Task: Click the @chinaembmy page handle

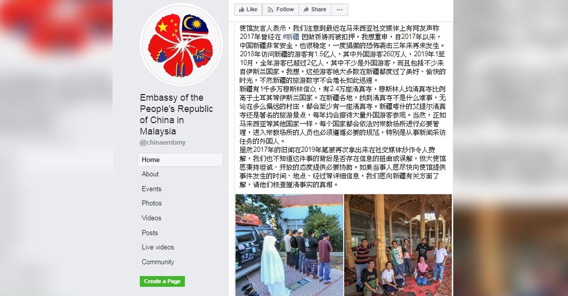Action: pos(163,142)
